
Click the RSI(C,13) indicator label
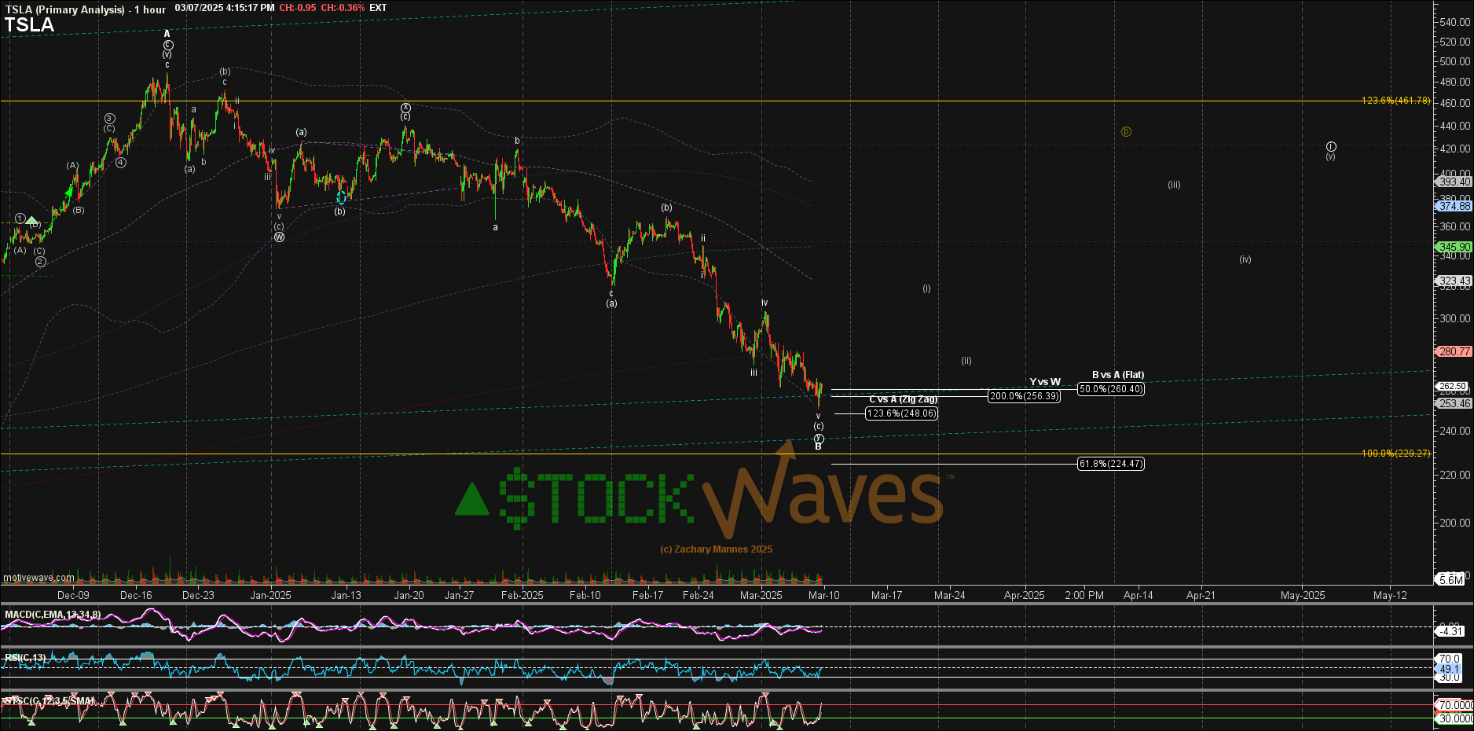25,658
